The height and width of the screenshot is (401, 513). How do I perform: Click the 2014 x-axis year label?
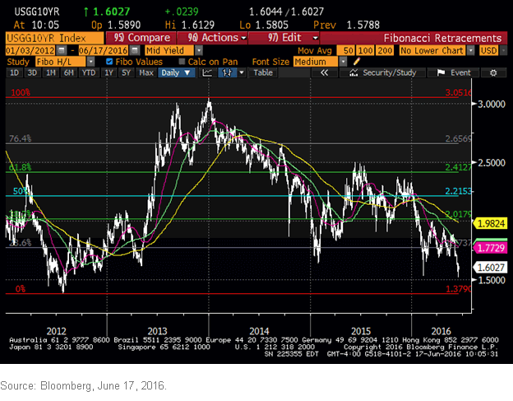[259, 331]
